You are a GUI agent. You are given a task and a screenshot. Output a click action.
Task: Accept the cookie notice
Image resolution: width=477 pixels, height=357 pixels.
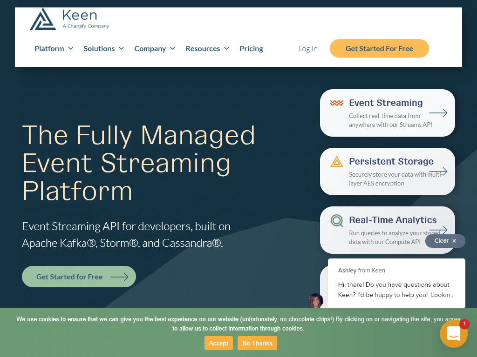(218, 343)
